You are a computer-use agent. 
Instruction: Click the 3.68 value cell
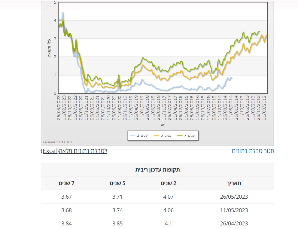(x=66, y=210)
